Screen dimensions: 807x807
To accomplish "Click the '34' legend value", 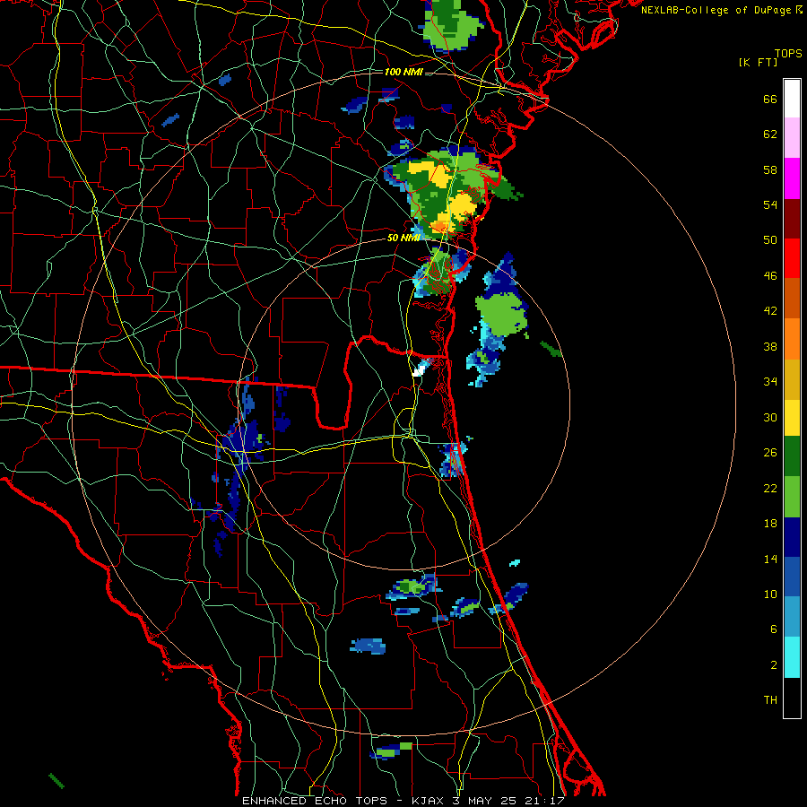I will [x=770, y=381].
